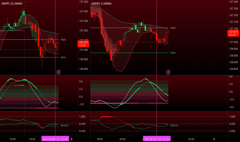Viewport: 240px width, 142px height.
Task: Select the USDJPY, 15, OANDA chart title
Action: (12, 3)
